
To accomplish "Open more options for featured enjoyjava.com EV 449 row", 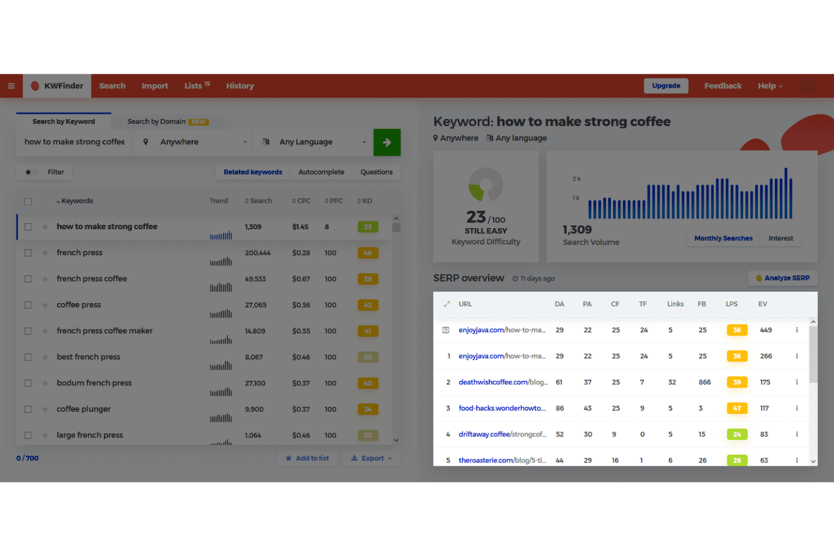I will click(x=796, y=330).
